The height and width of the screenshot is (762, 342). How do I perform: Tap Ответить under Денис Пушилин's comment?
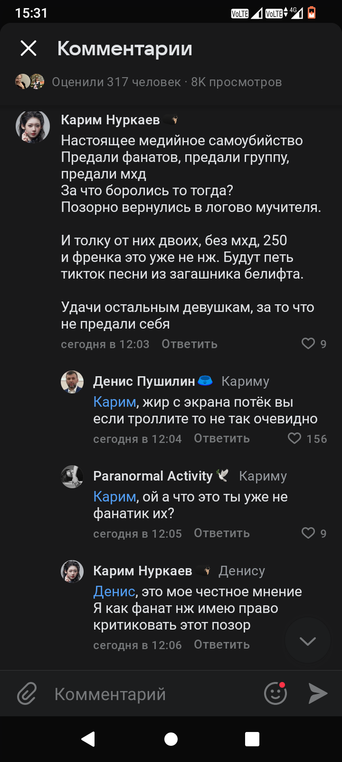pos(222,438)
